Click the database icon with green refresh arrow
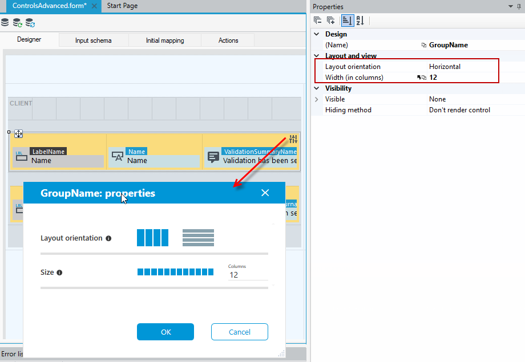The width and height of the screenshot is (525, 362). 18,23
